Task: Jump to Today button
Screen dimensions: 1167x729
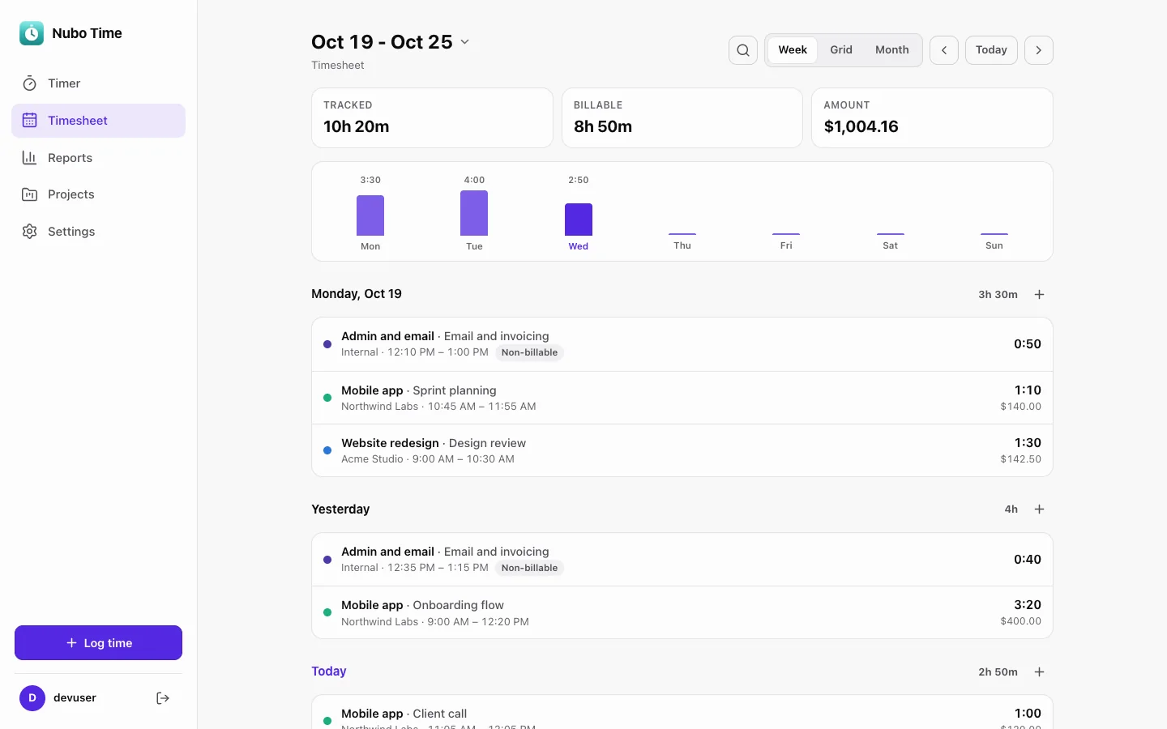Action: [x=991, y=50]
